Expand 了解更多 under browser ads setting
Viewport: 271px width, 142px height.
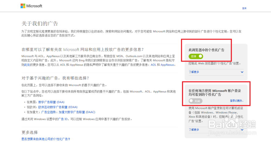194,72
